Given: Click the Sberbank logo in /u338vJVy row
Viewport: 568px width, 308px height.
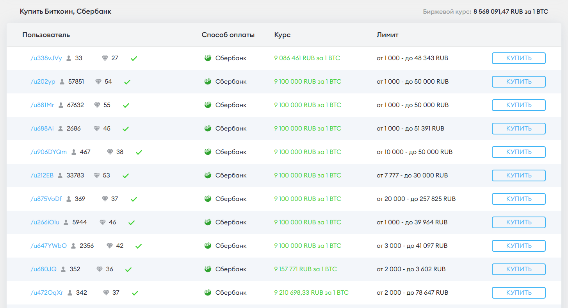Looking at the screenshot, I should tap(208, 58).
